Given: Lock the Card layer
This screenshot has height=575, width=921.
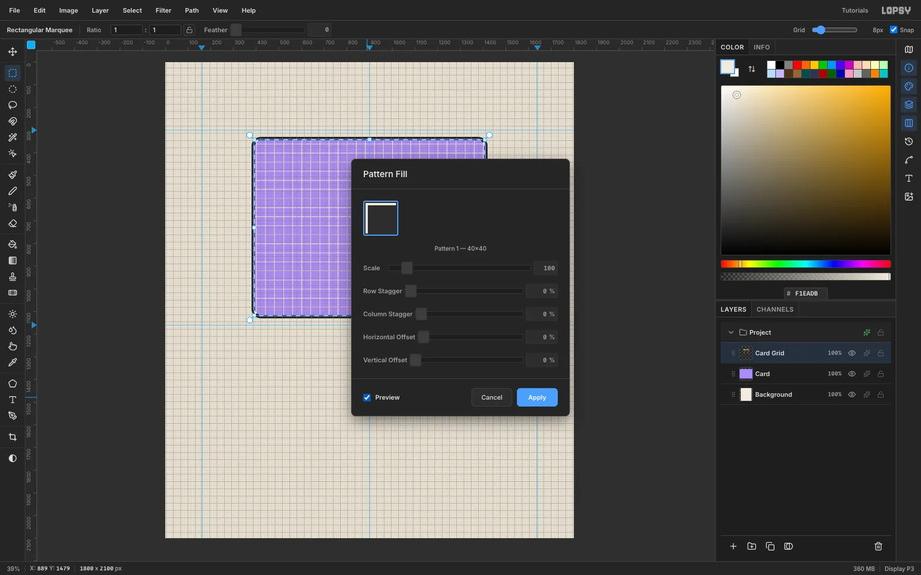Looking at the screenshot, I should click(x=881, y=374).
